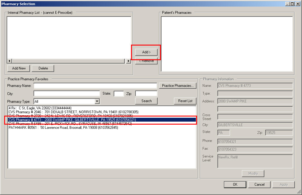Image resolution: width=302 pixels, height=195 pixels.
Task: Click the Phone field showing 6107054321
Action: tap(255, 142)
